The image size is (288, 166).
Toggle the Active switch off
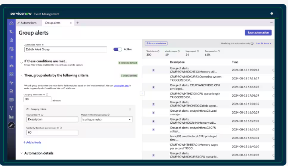point(118,49)
